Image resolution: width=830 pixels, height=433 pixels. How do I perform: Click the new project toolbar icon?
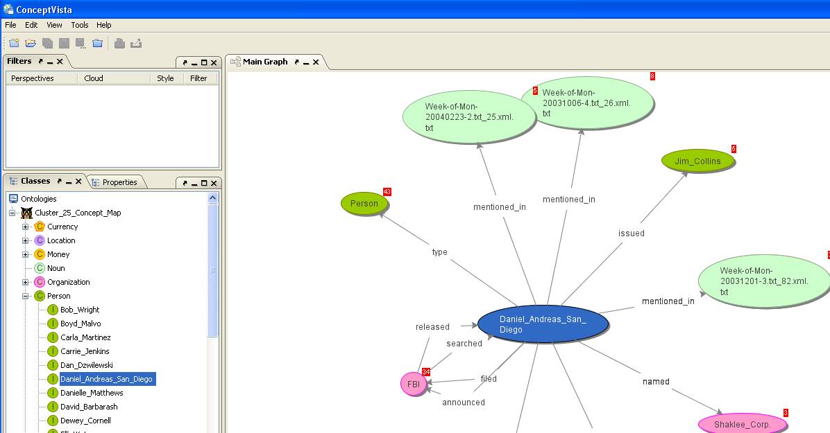point(14,43)
